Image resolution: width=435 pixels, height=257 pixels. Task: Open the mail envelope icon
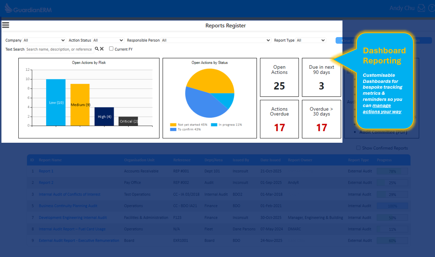pyautogui.click(x=421, y=8)
